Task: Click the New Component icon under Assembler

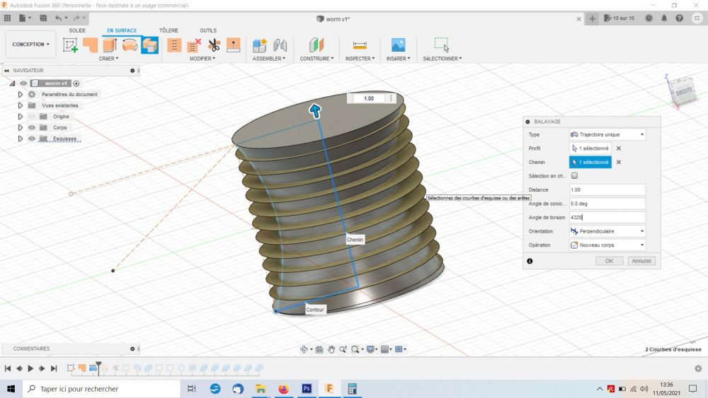Action: point(259,45)
